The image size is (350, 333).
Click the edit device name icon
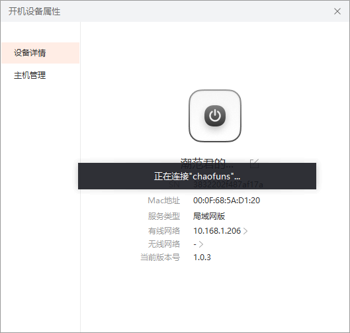254,164
